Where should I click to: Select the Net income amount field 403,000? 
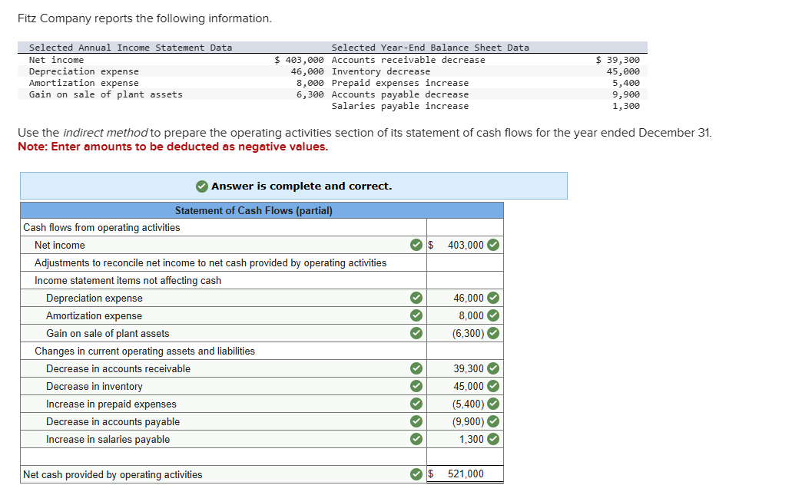pyautogui.click(x=465, y=245)
